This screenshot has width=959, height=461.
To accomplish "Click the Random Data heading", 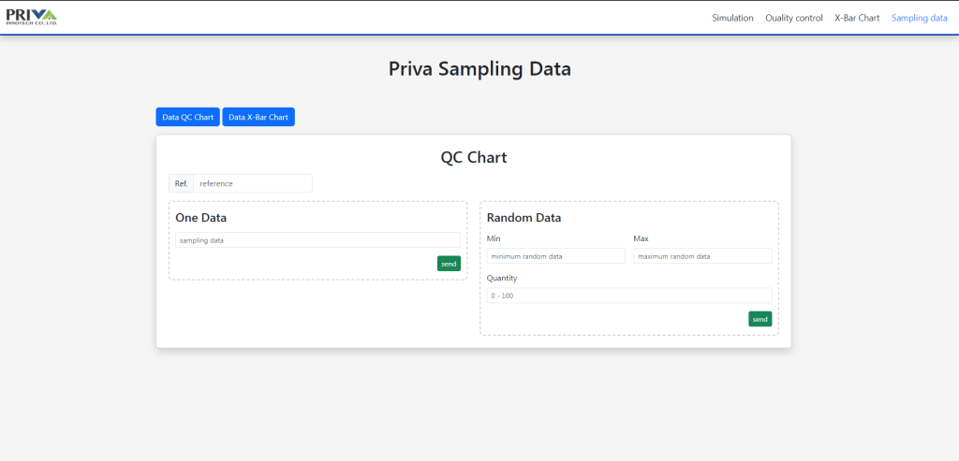I will click(x=524, y=217).
